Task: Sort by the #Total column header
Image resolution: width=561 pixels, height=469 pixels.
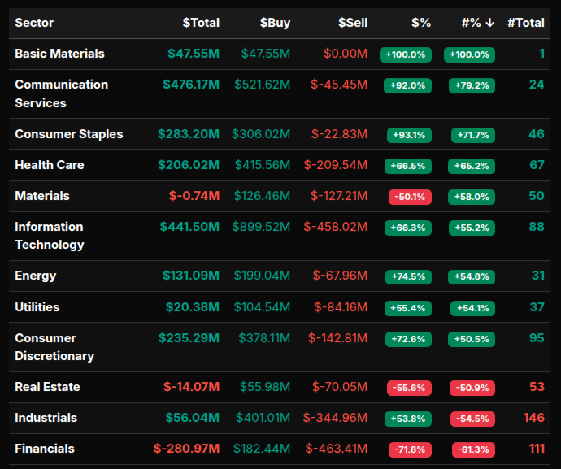Action: point(525,23)
